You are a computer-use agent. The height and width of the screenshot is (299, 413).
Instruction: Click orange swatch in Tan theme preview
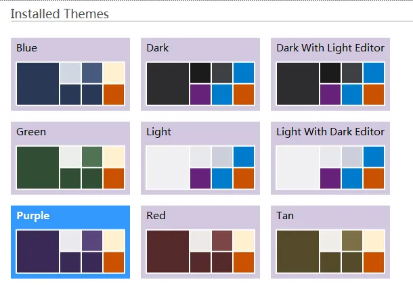[x=374, y=262]
